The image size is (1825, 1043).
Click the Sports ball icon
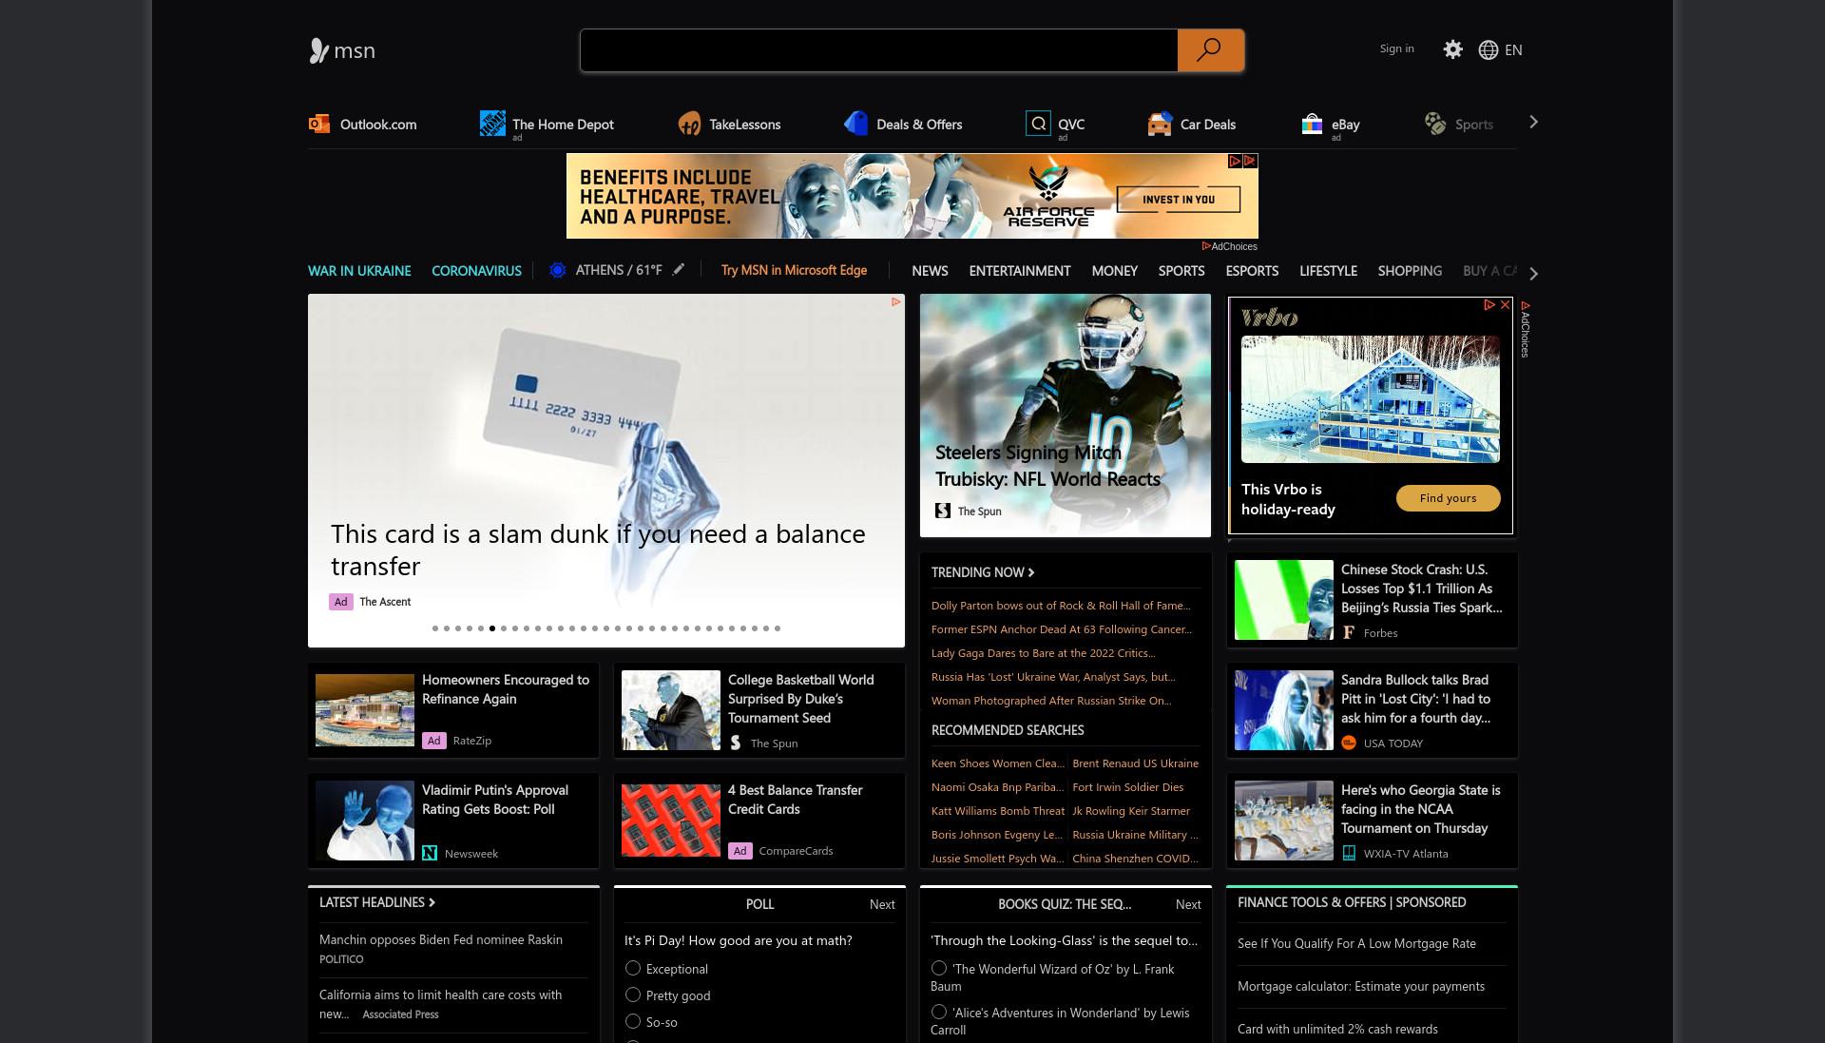[1435, 124]
